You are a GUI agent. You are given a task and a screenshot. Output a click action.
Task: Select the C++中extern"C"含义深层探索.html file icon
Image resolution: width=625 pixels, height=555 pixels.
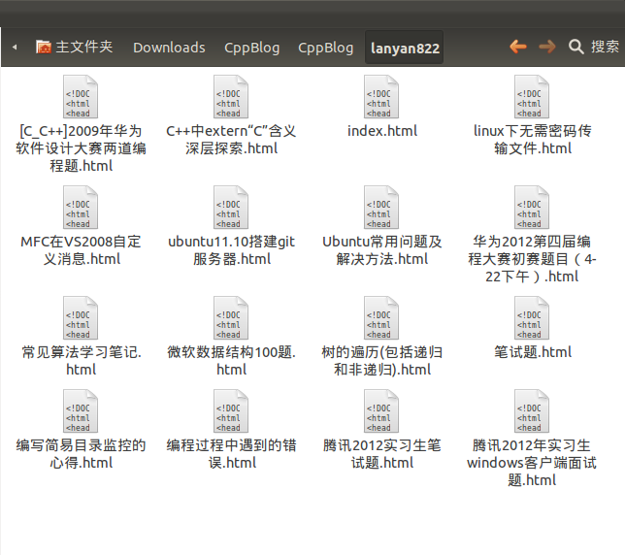[231, 98]
